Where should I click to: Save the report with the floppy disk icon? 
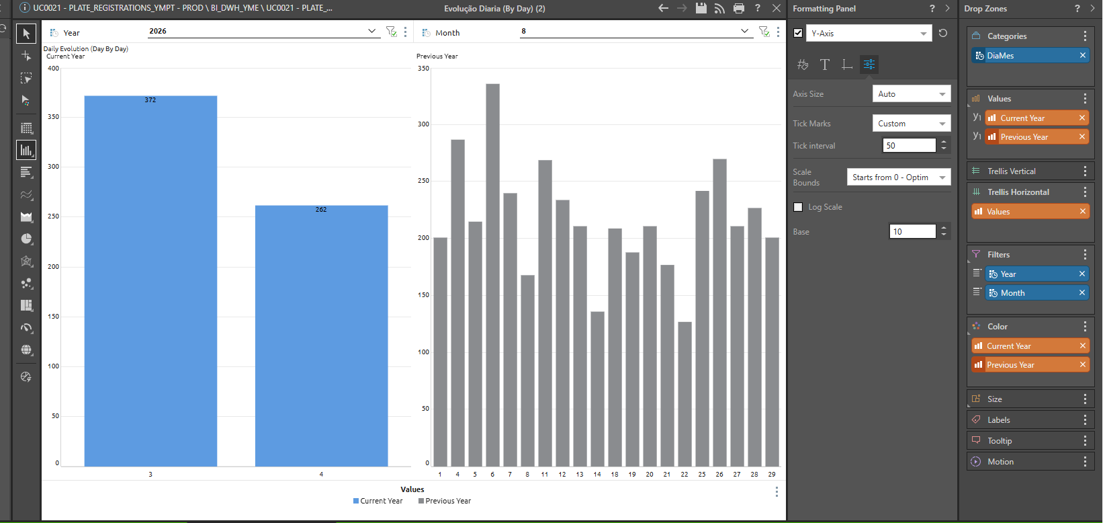click(701, 8)
